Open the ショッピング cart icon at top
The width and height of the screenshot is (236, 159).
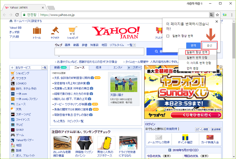coord(73,31)
